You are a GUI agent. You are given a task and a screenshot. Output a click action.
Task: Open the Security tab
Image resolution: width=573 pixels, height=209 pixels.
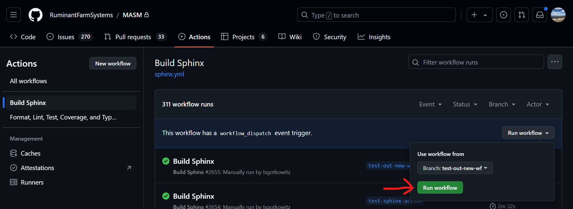coord(330,37)
